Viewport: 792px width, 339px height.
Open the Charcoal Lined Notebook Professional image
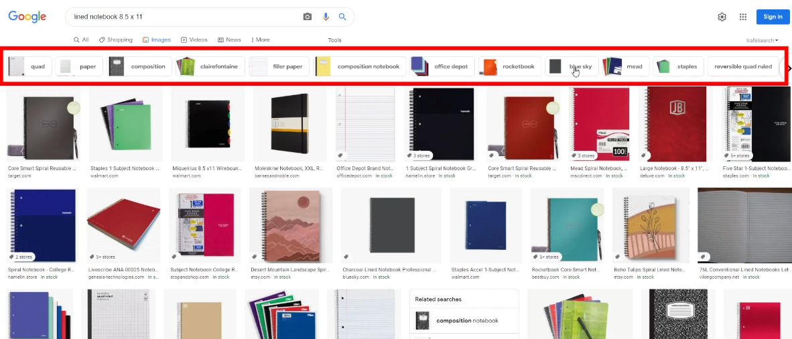(391, 225)
